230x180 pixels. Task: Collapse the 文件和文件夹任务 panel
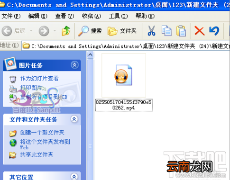[74, 119]
